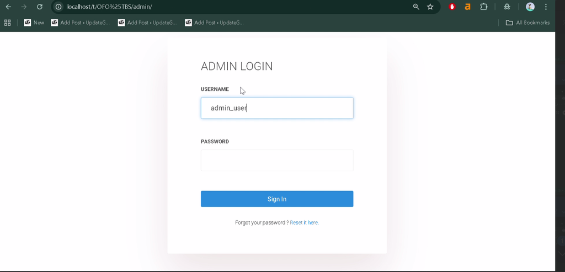This screenshot has height=272, width=565.
Task: Focus the Password input field
Action: [x=277, y=160]
